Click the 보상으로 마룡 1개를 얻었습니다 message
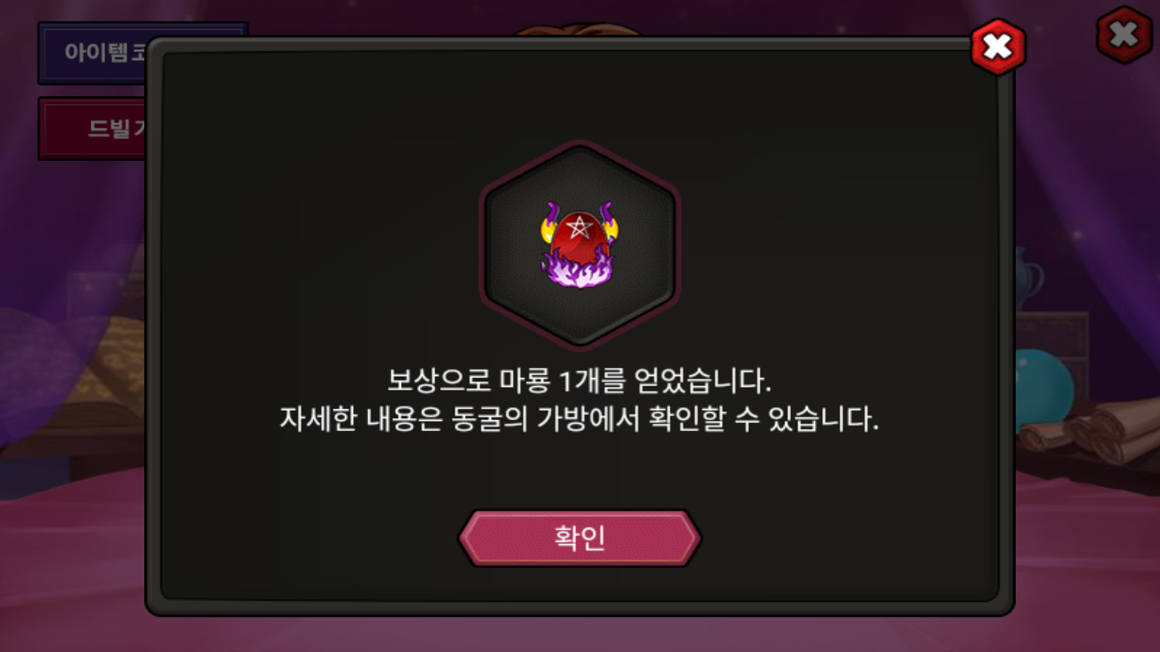The image size is (1160, 652). pyautogui.click(x=579, y=380)
